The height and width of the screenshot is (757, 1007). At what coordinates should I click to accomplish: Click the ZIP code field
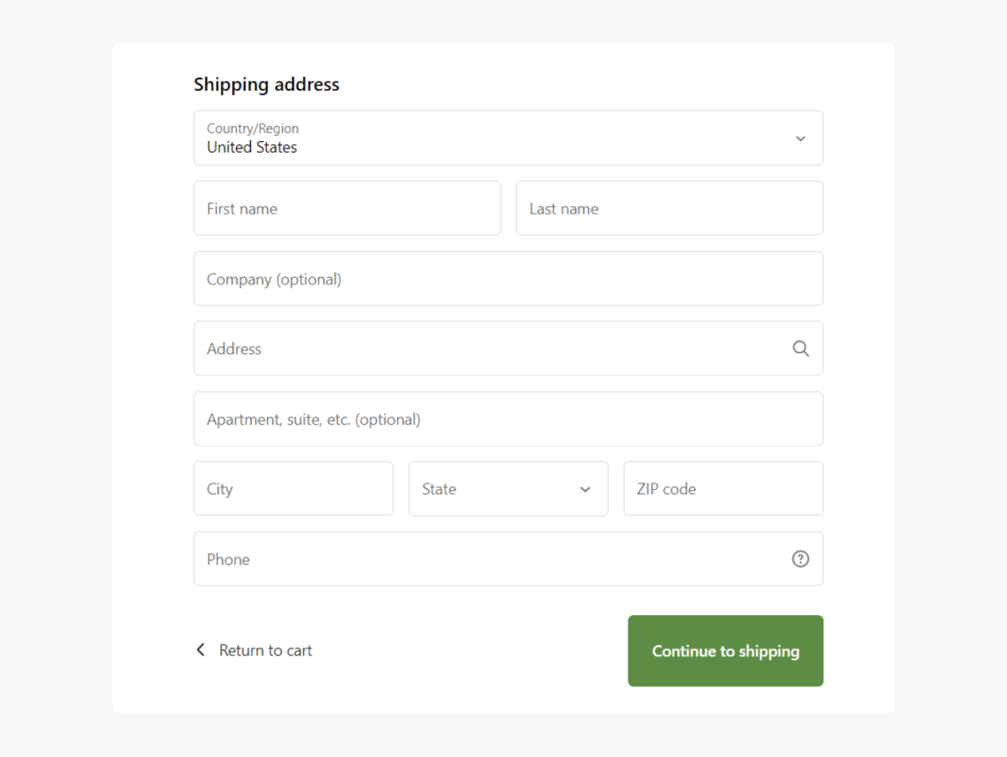tap(723, 488)
